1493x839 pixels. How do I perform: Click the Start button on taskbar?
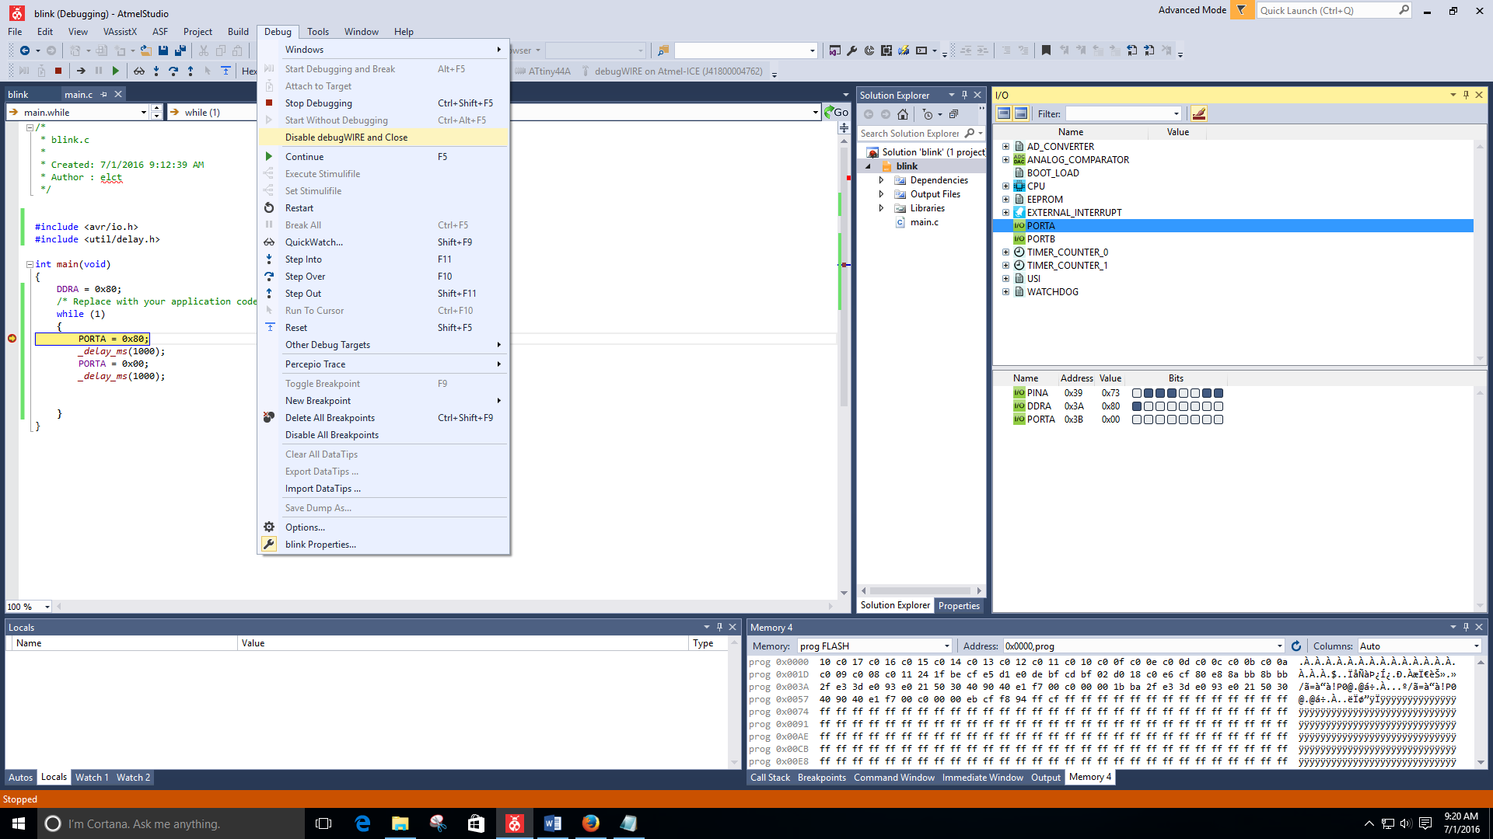tap(19, 823)
